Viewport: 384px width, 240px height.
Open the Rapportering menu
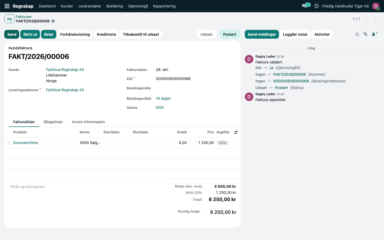click(164, 6)
